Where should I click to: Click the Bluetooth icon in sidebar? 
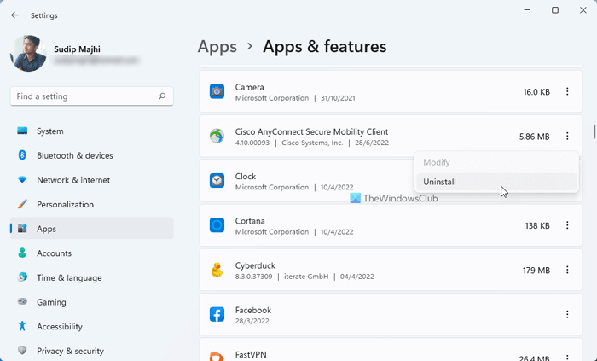click(x=22, y=155)
